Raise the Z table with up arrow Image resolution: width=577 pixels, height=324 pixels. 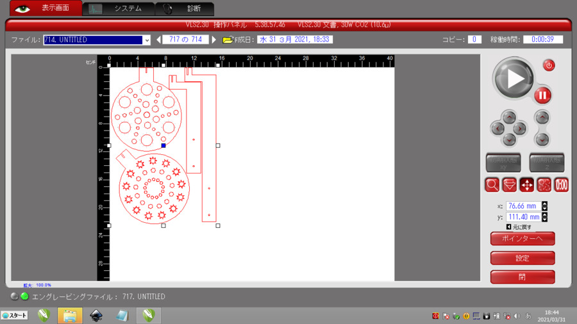542,118
